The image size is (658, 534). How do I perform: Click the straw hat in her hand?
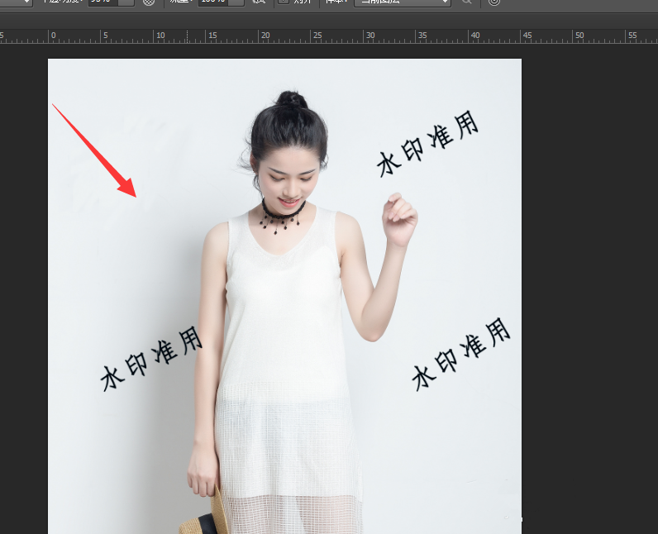click(206, 513)
